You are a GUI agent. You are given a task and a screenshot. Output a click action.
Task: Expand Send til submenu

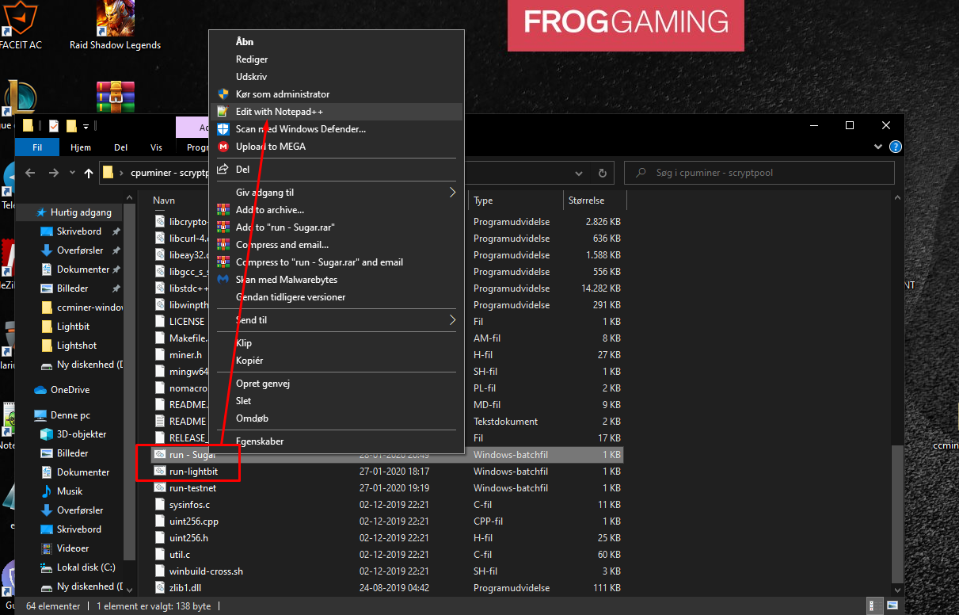pos(337,320)
